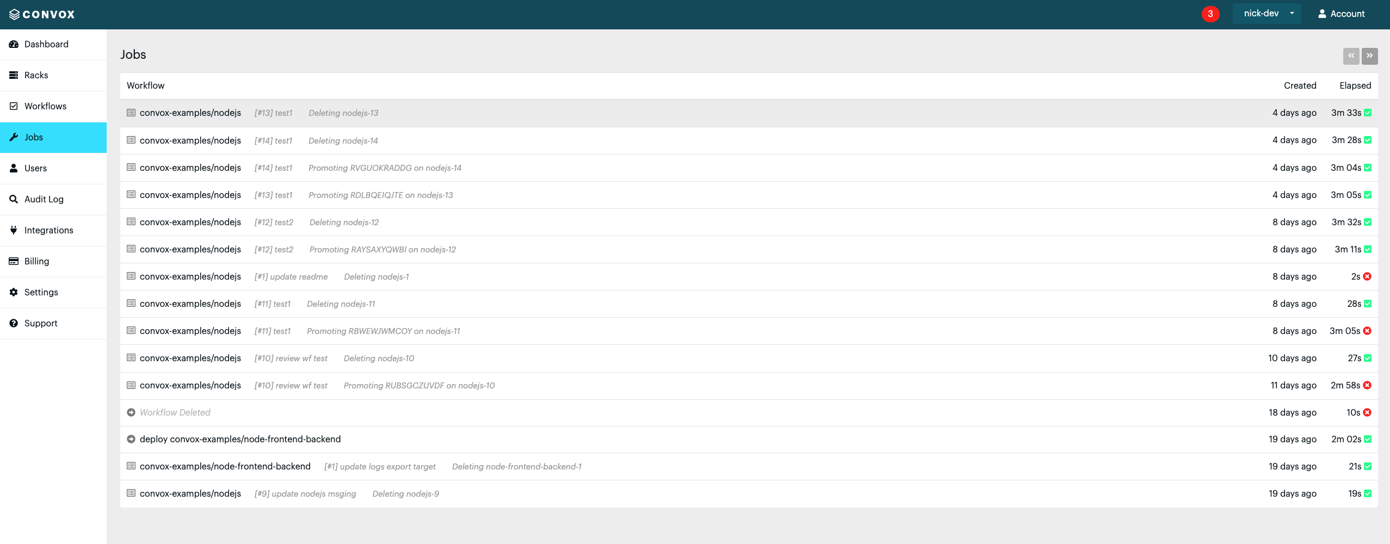Viewport: 1390px width, 544px height.
Task: Click elapsed time 3m 28s
Action: 1346,140
